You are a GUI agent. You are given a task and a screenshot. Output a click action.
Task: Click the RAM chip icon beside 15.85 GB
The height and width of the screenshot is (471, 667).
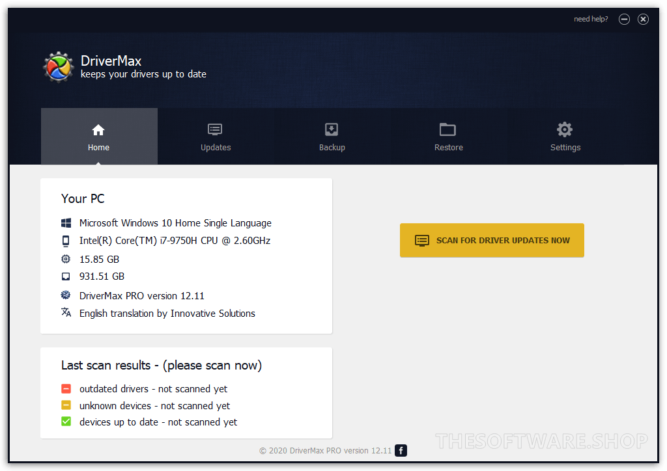pyautogui.click(x=66, y=259)
